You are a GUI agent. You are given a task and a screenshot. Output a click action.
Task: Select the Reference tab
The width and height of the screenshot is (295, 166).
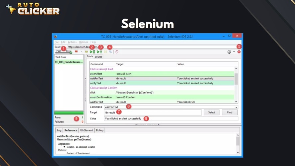(x=71, y=130)
